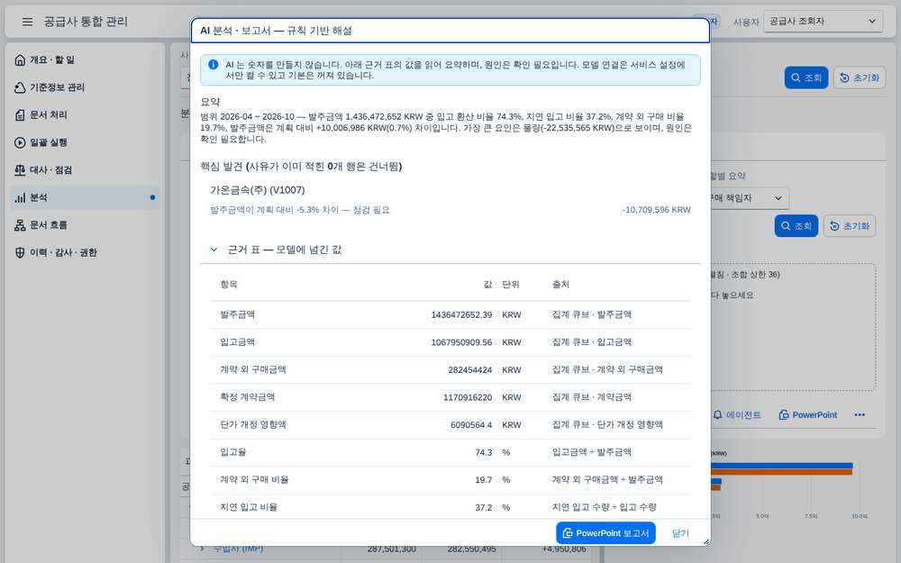The height and width of the screenshot is (563, 901).
Task: Click the top 초기화 button
Action: [x=860, y=77]
